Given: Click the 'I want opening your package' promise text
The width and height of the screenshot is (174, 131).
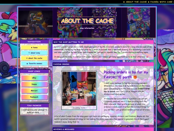Looking at the screenshot, I should click(x=34, y=111).
